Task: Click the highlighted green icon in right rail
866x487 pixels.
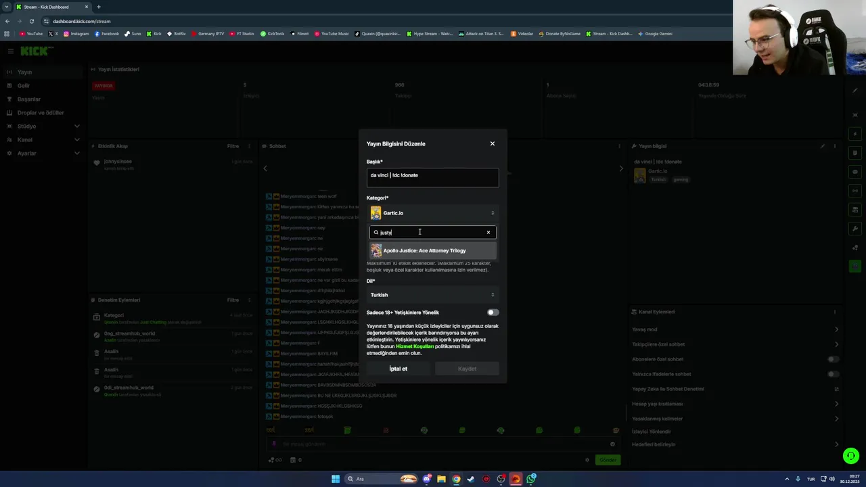Action: pos(856,266)
